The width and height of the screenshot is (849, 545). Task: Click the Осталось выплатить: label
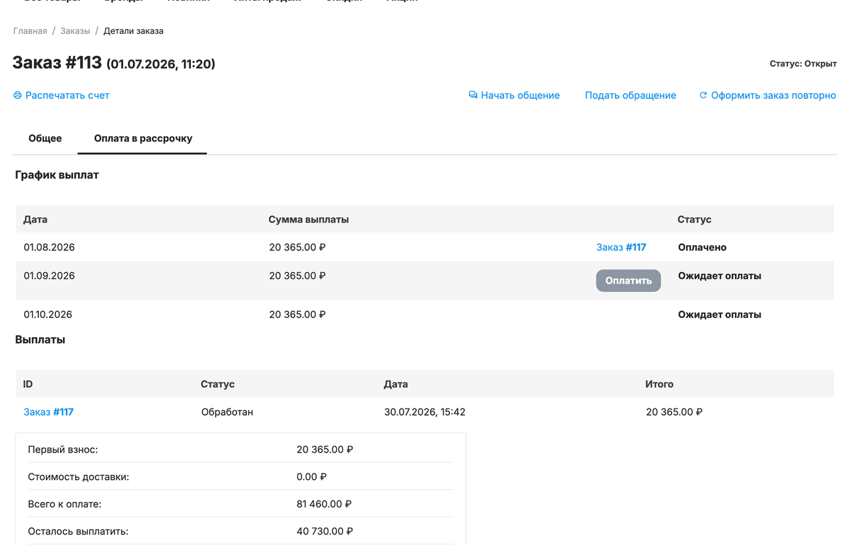(78, 532)
